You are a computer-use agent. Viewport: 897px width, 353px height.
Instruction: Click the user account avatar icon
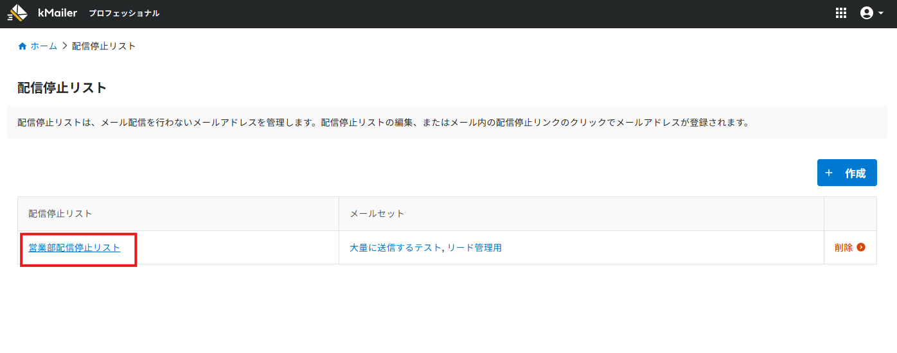[x=867, y=13]
